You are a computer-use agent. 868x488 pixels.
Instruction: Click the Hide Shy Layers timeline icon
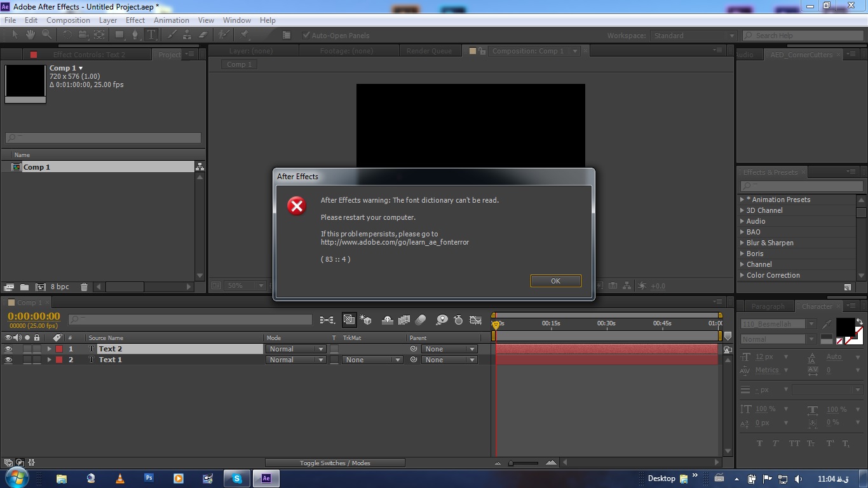(387, 320)
